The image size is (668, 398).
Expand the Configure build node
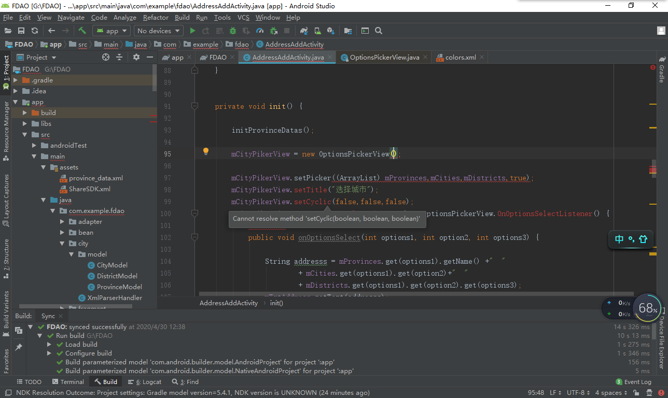tap(49, 353)
